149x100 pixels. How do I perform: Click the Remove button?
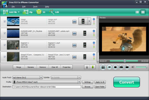tap(42, 67)
